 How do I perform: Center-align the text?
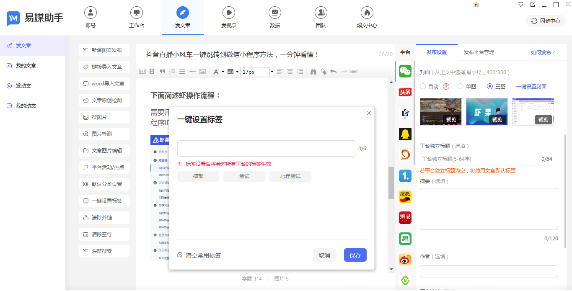tap(290, 72)
